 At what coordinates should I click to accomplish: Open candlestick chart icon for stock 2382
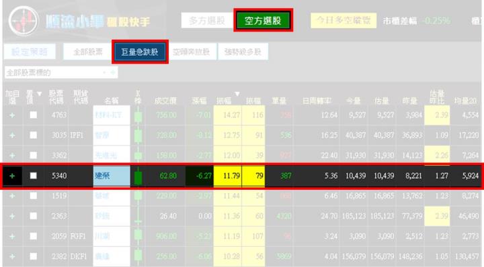tap(138, 256)
